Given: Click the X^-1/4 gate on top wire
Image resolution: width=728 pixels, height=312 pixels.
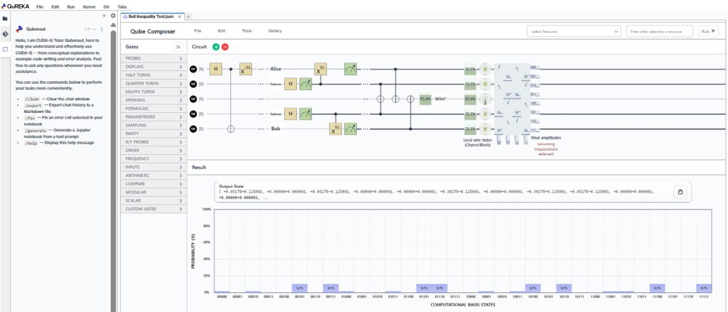Looking at the screenshot, I should coord(246,69).
